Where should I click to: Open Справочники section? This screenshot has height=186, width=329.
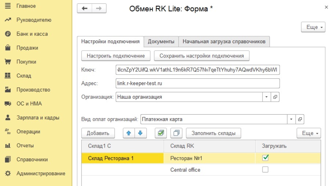pyautogui.click(x=32, y=159)
